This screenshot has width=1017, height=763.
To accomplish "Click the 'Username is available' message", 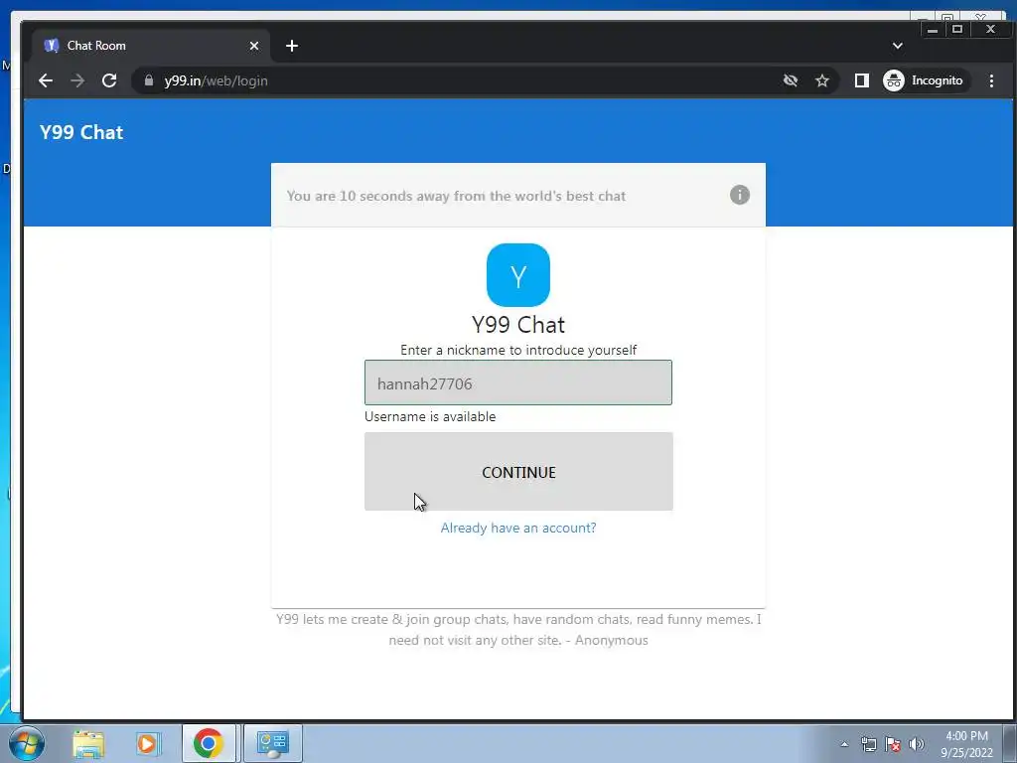I will 430,416.
